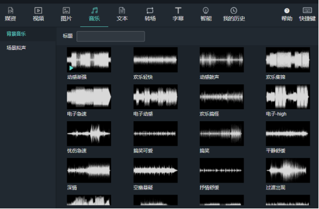Image resolution: width=319 pixels, height=209 pixels.
Task: Choose the 动感鼓声 music thumbnail
Action: (222, 60)
